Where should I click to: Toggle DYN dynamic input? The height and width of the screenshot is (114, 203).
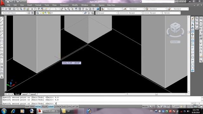click(x=69, y=106)
